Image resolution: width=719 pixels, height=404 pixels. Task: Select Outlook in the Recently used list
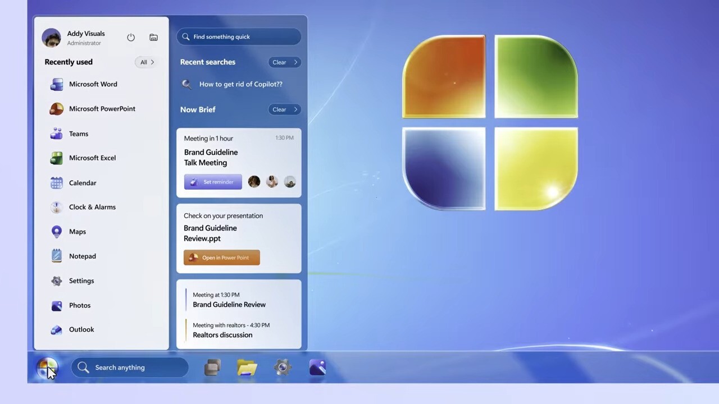tap(81, 330)
